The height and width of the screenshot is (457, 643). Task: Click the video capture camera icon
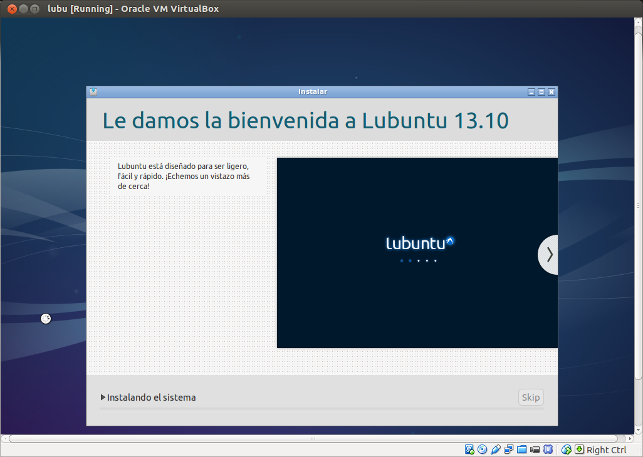pyautogui.click(x=535, y=449)
